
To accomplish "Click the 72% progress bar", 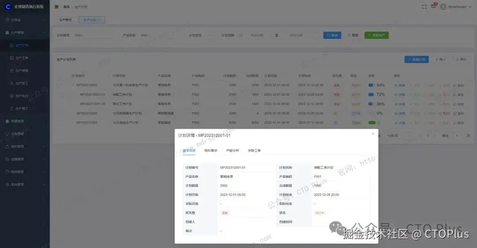I will click(371, 94).
